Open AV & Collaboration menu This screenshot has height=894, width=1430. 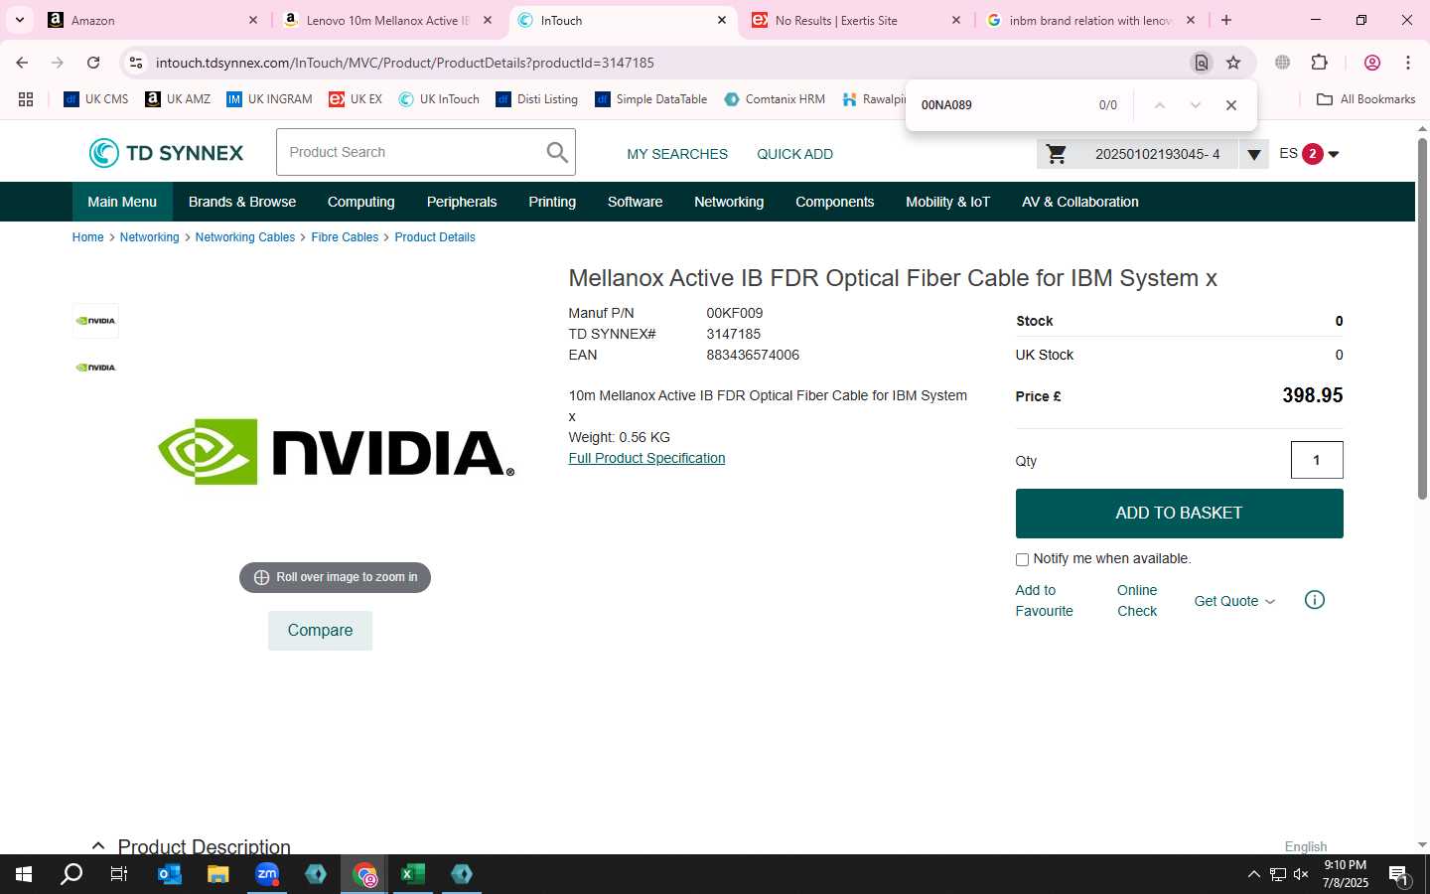(1080, 202)
